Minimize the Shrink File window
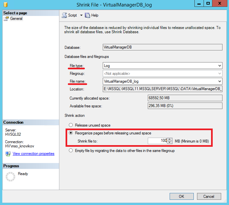The width and height of the screenshot is (229, 205). (x=199, y=3)
